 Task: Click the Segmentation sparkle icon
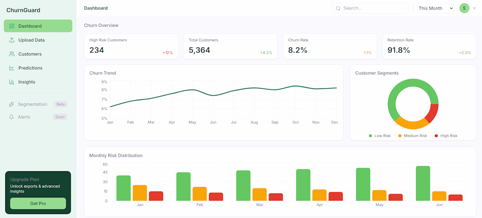click(11, 104)
